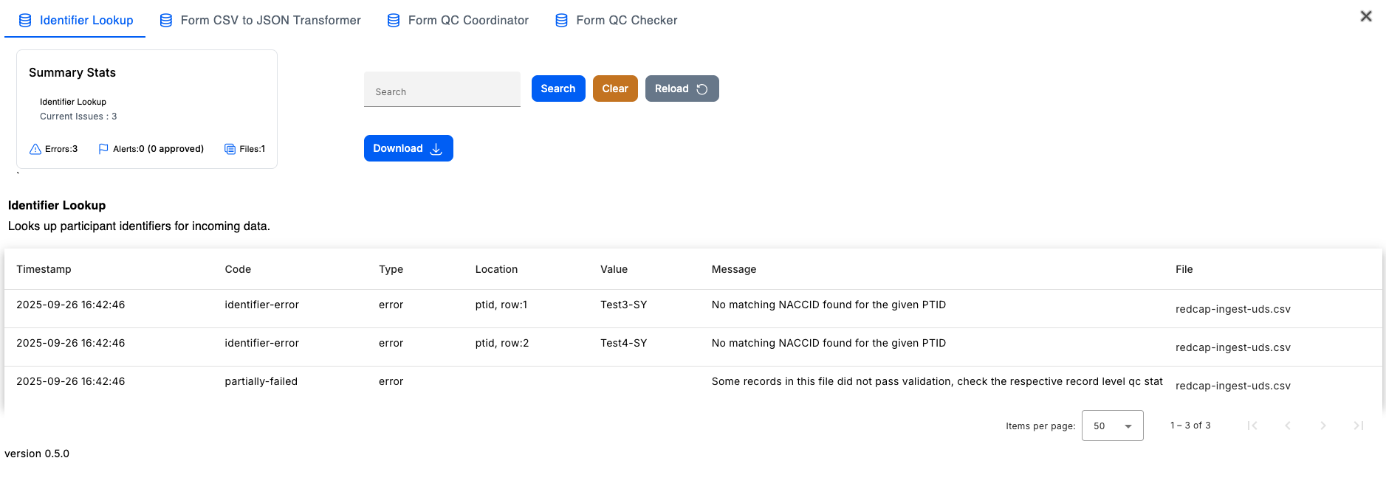This screenshot has height=486, width=1386.
Task: Open the Form QC Coordinator tab
Action: [x=459, y=20]
